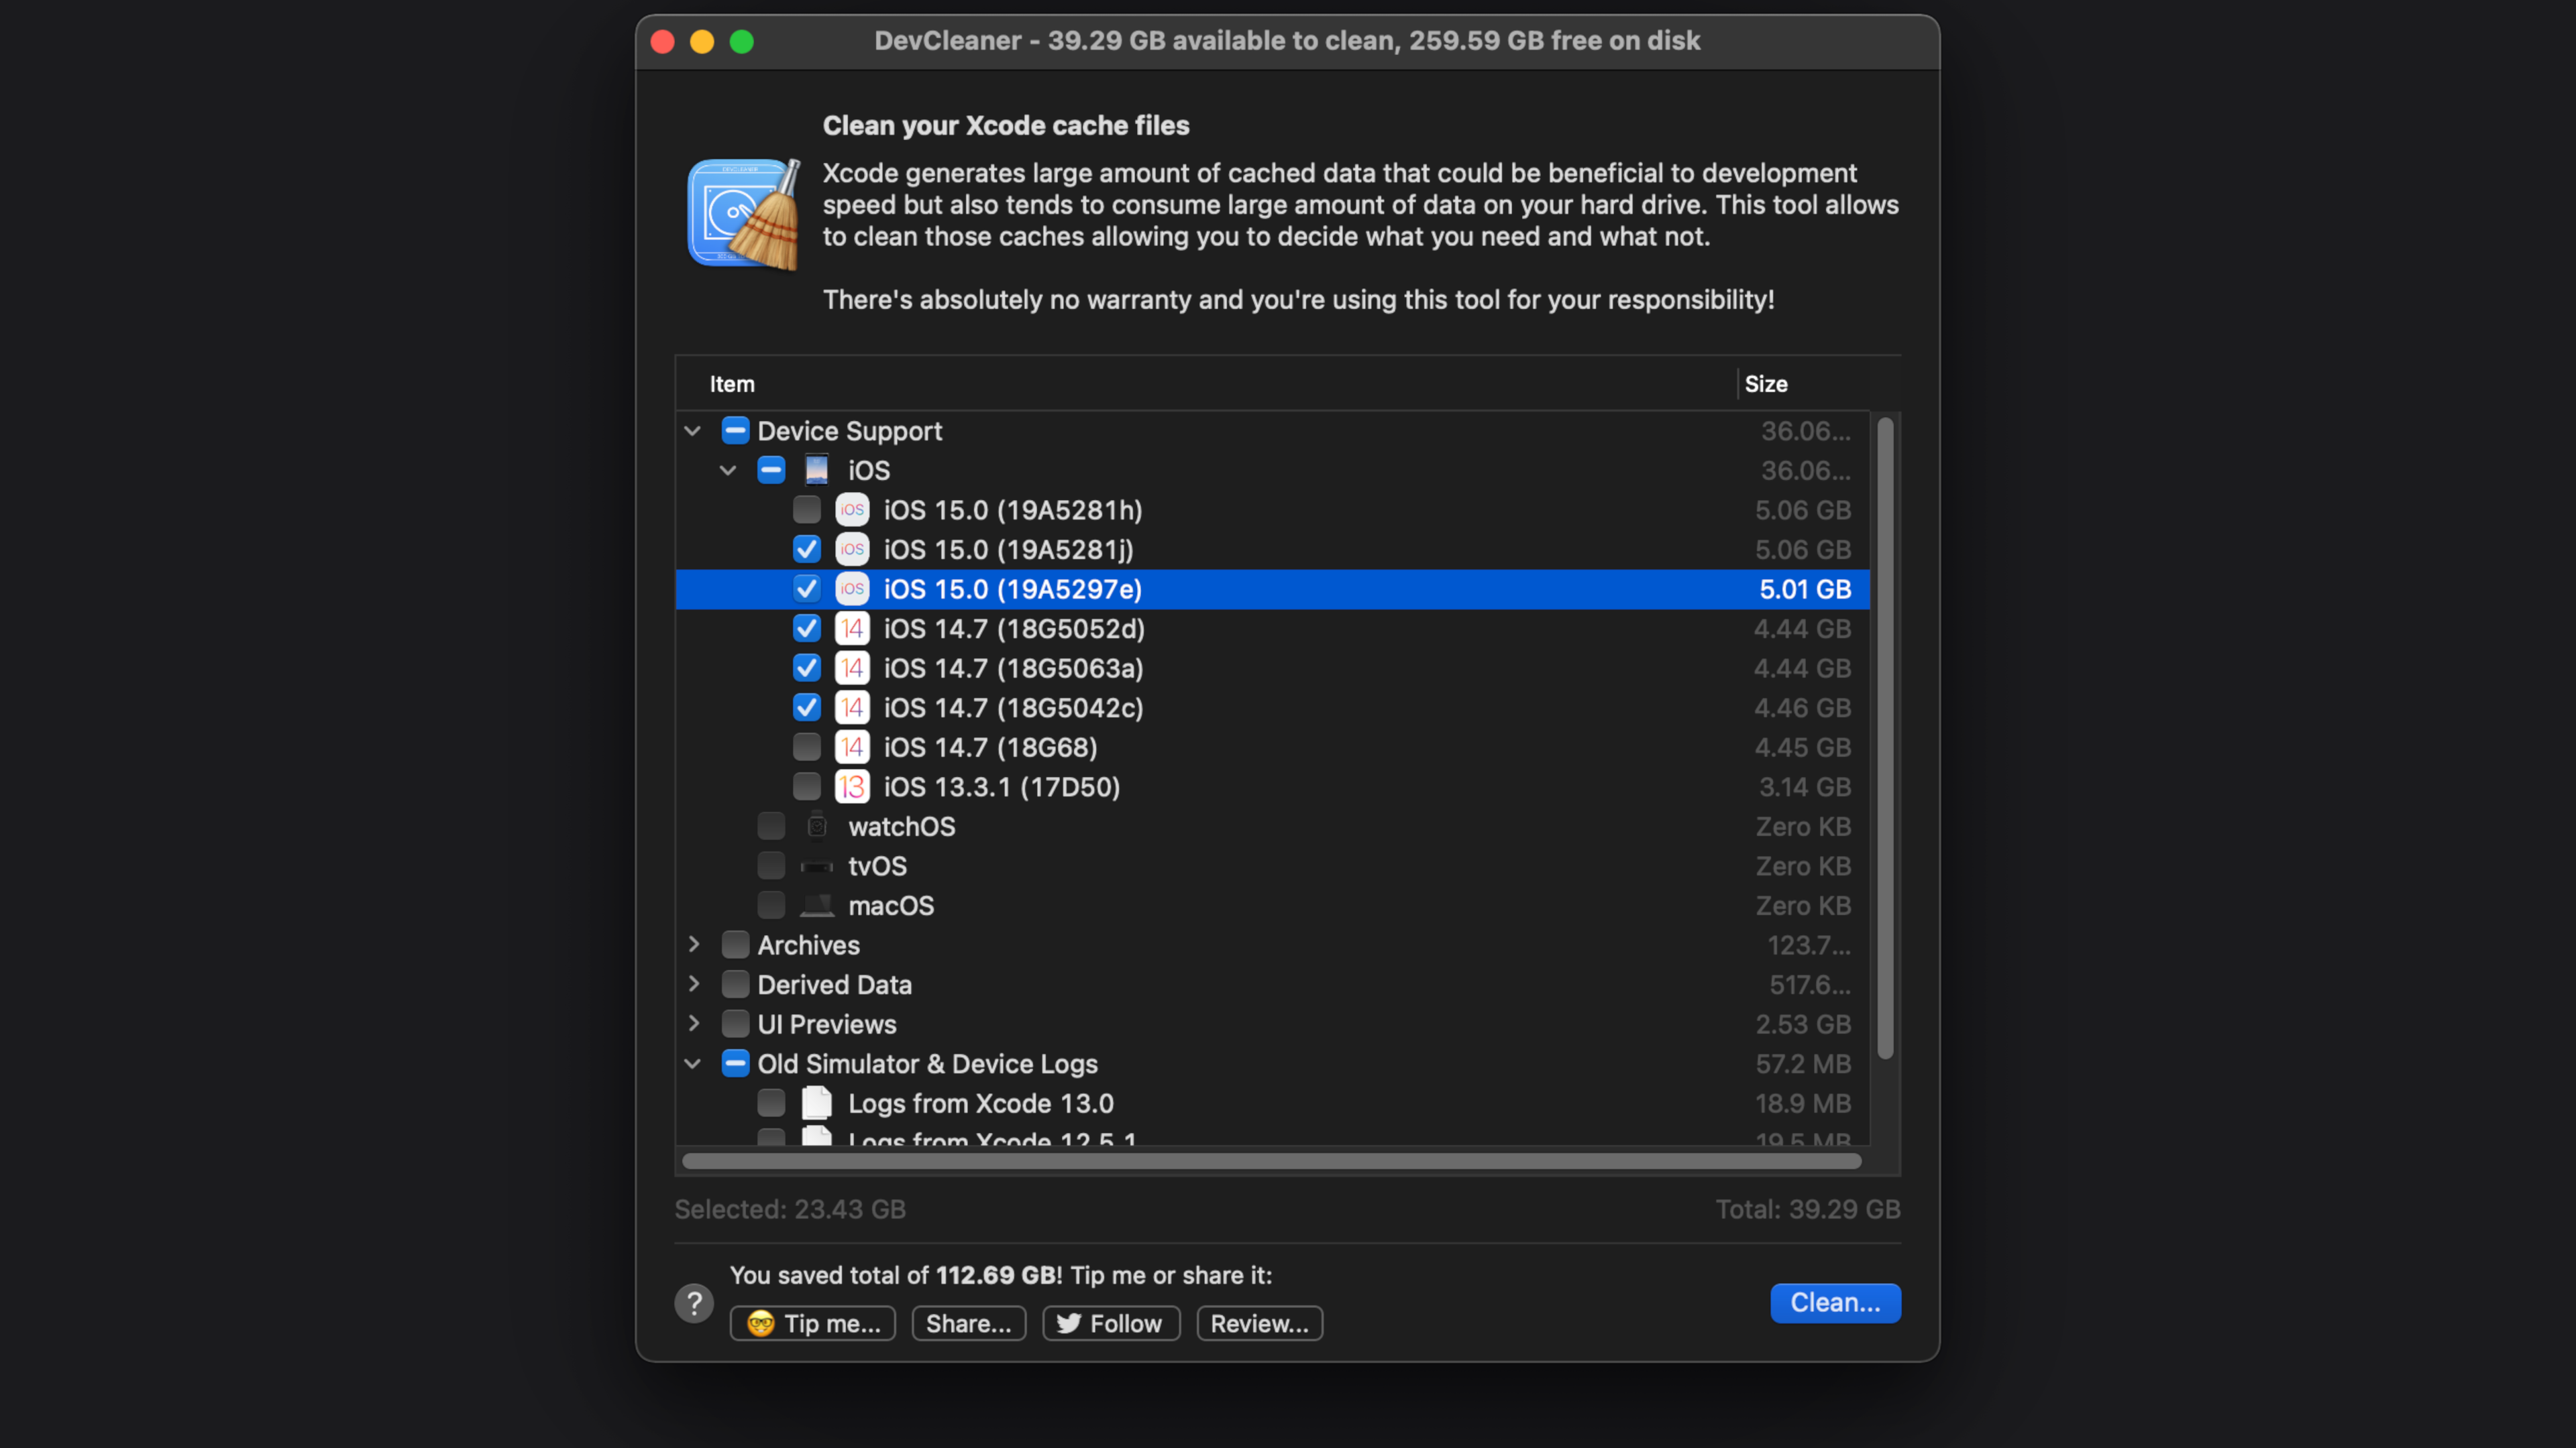The height and width of the screenshot is (1448, 2576).
Task: Click the DevCleaner broom app icon
Action: 743,214
